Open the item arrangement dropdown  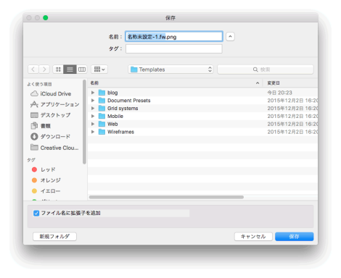click(99, 69)
